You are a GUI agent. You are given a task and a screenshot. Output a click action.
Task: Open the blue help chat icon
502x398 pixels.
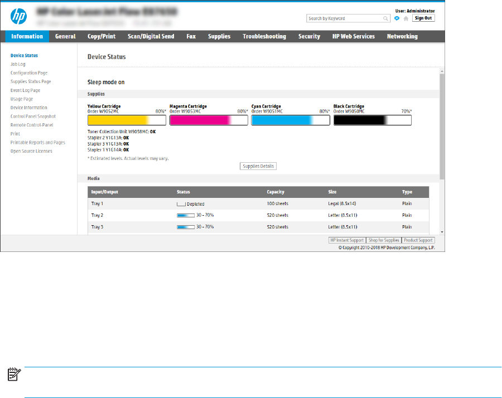pyautogui.click(x=397, y=18)
